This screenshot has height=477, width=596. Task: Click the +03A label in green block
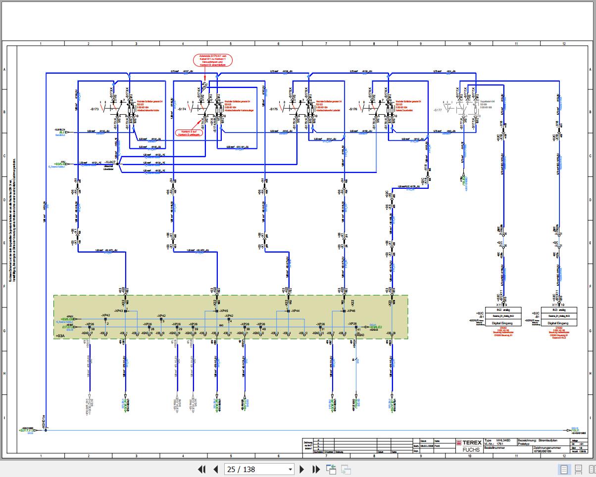[x=61, y=336]
